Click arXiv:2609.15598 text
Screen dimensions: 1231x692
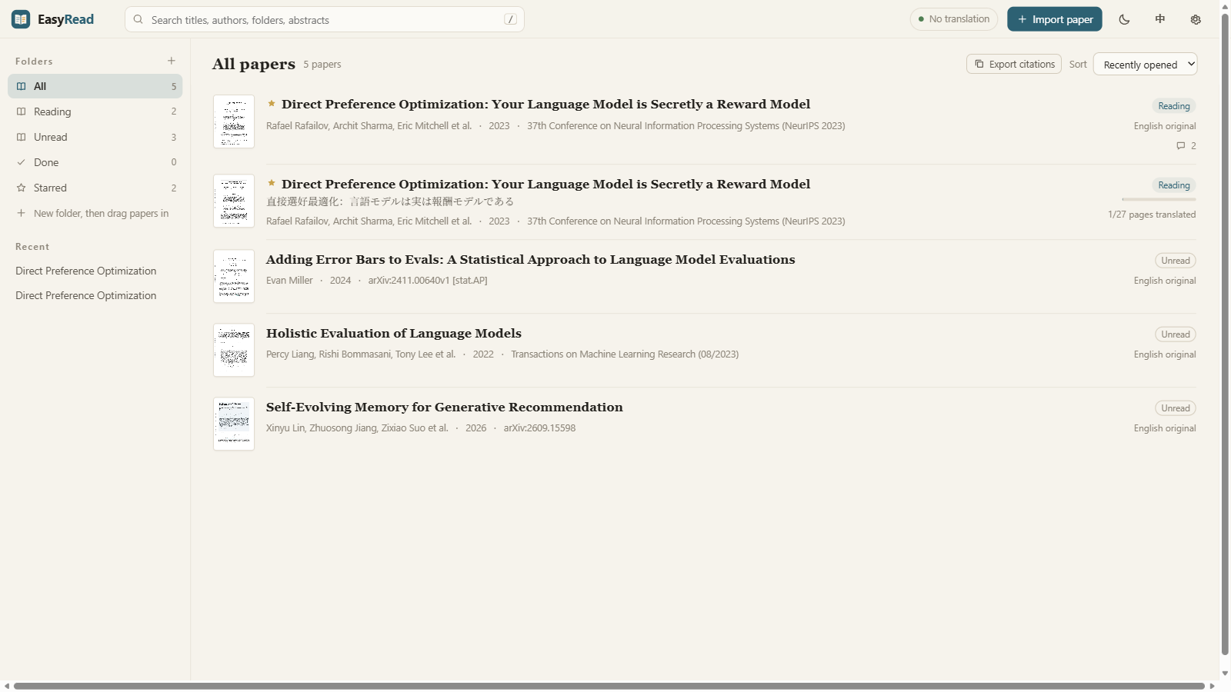click(x=539, y=428)
